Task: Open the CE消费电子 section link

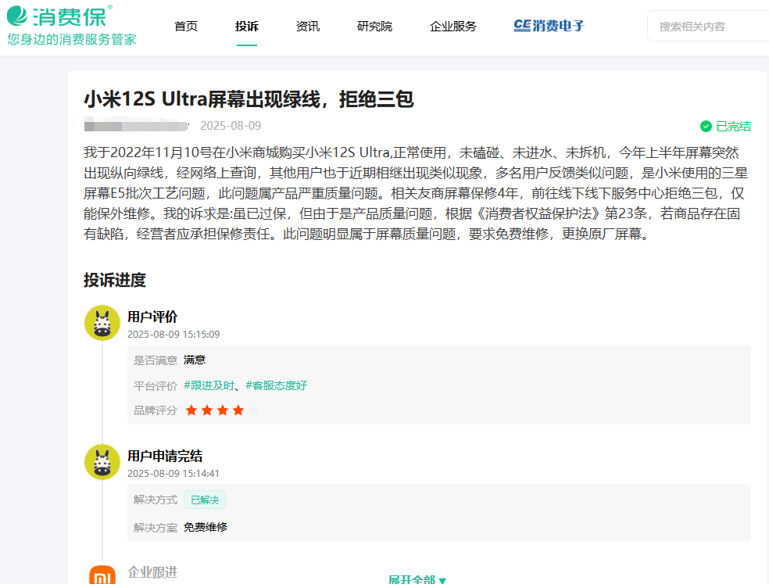Action: pyautogui.click(x=549, y=26)
